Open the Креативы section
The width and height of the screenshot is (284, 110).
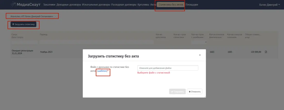[x=143, y=5]
